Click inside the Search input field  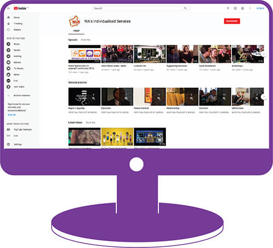[137, 8]
